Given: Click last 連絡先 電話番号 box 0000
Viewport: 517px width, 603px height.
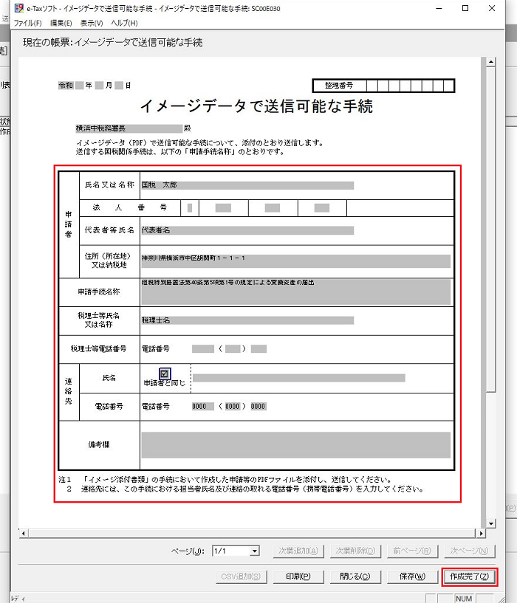Looking at the screenshot, I should [258, 407].
